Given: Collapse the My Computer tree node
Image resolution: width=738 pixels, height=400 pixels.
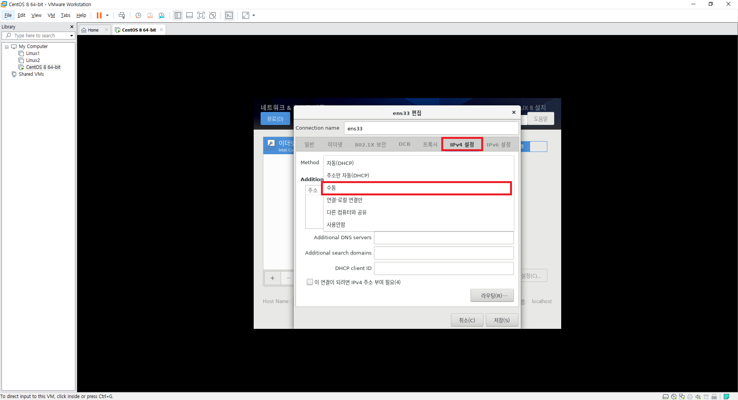Looking at the screenshot, I should click(x=7, y=47).
